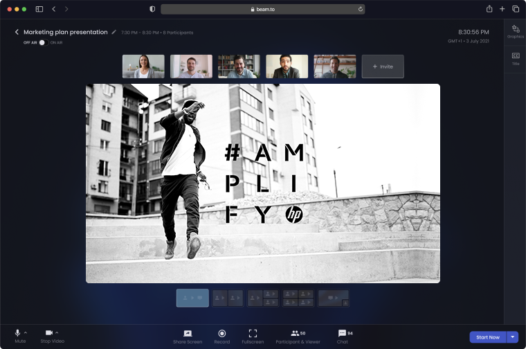Open dropdown arrow beside Start Now

coord(513,337)
